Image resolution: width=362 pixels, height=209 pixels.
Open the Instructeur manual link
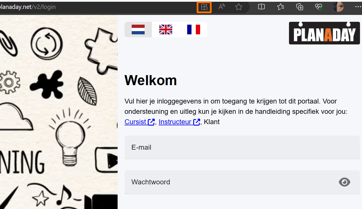pos(179,122)
